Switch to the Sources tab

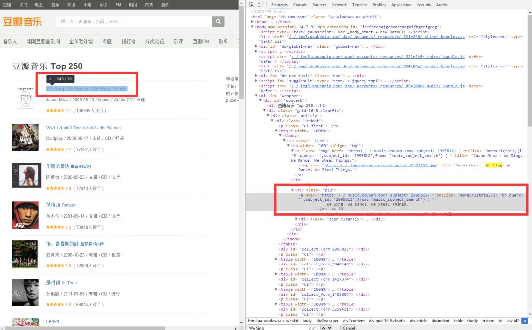coord(319,5)
